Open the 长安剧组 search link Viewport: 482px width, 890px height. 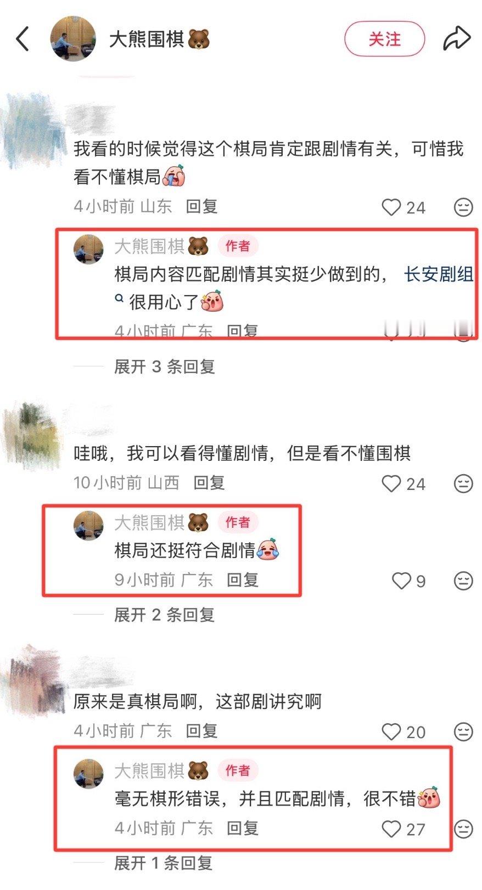point(438,274)
